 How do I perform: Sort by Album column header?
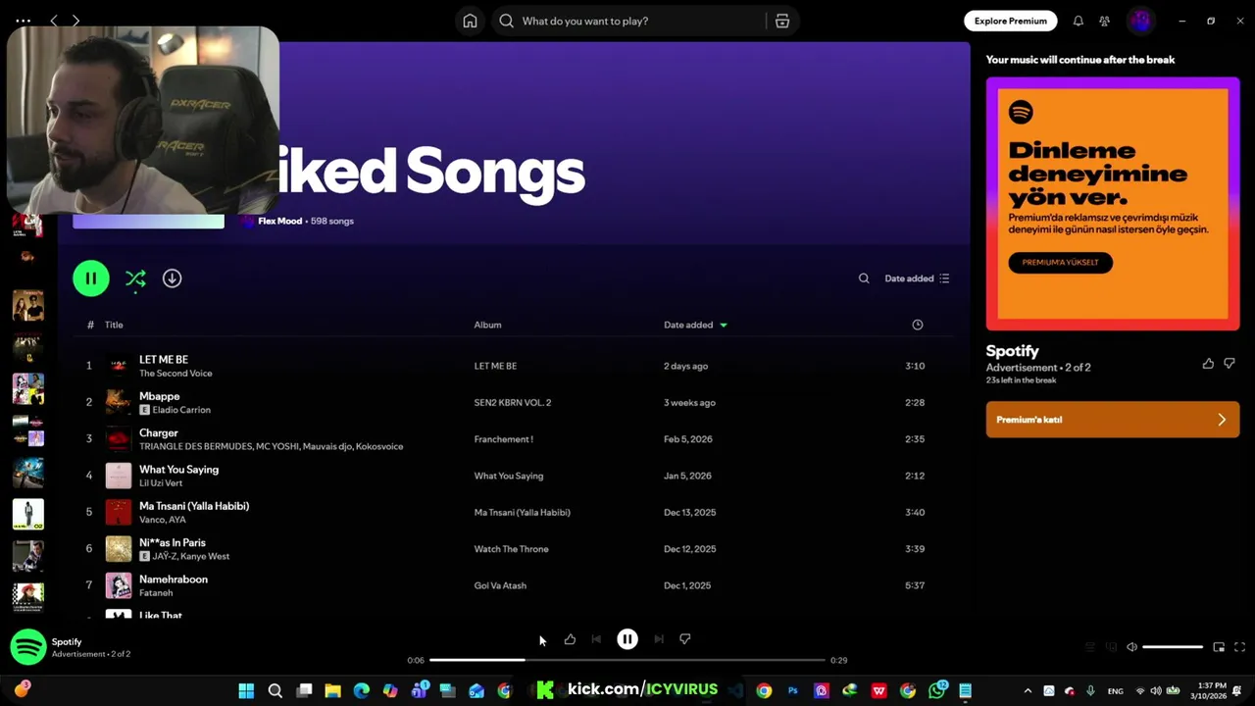coord(487,325)
